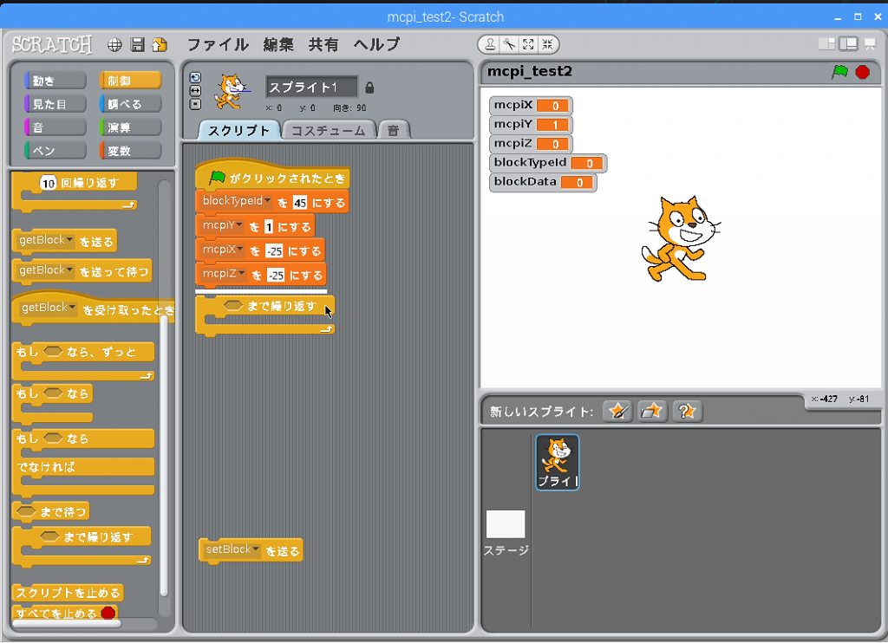Click the share project icon
The image size is (888, 643).
coord(160,45)
